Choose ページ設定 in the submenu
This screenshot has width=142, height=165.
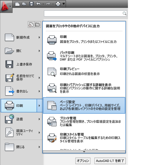coord(84,105)
